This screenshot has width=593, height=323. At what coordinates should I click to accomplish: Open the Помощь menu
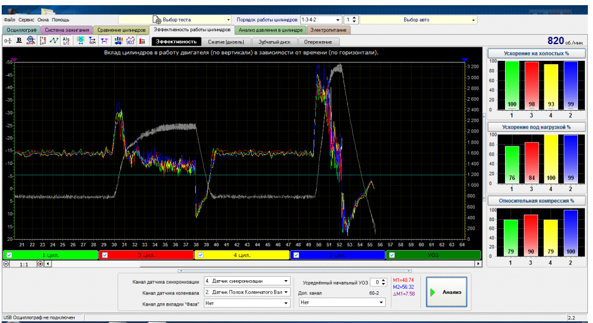point(60,20)
